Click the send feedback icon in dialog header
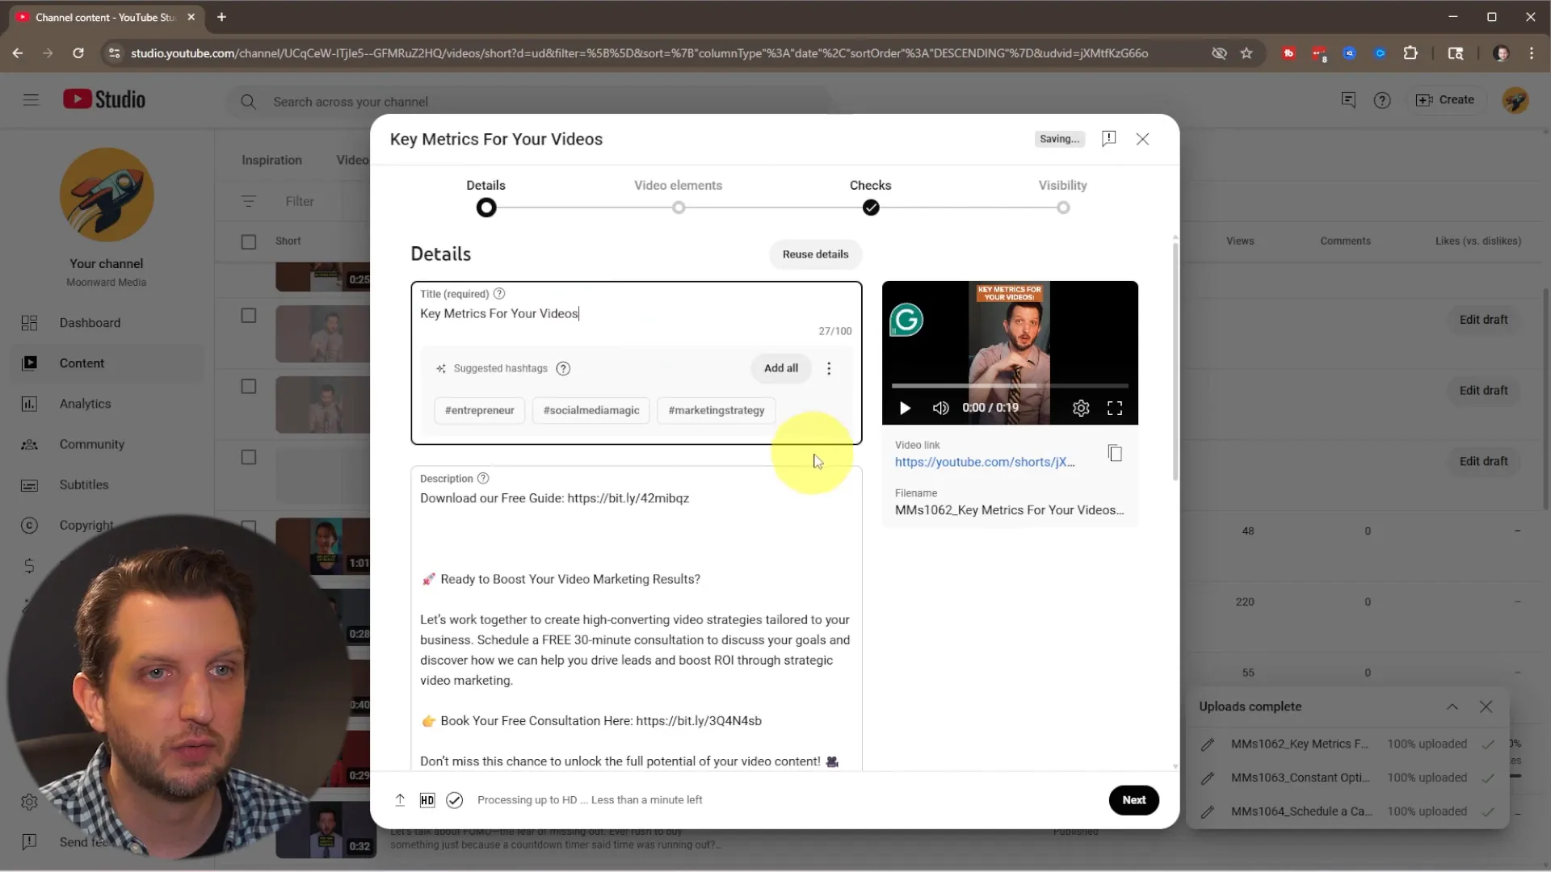 1109,139
